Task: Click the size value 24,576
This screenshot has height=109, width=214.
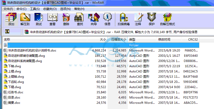Action: (x=101, y=103)
